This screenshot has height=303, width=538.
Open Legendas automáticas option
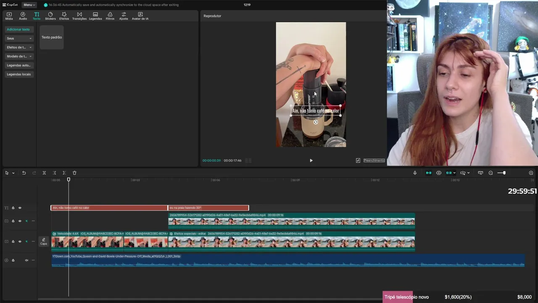point(19,65)
